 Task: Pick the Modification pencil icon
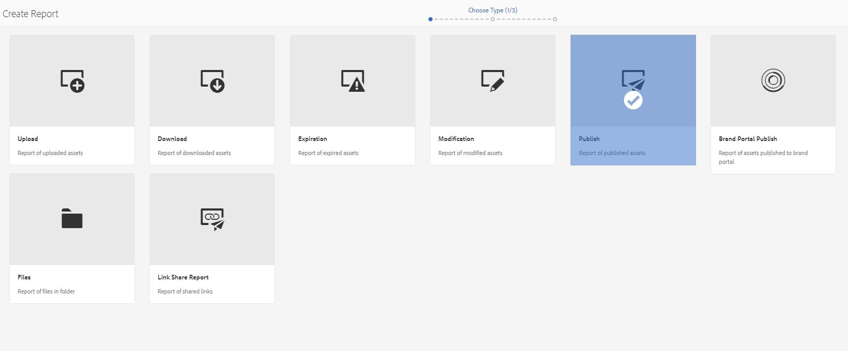click(493, 81)
